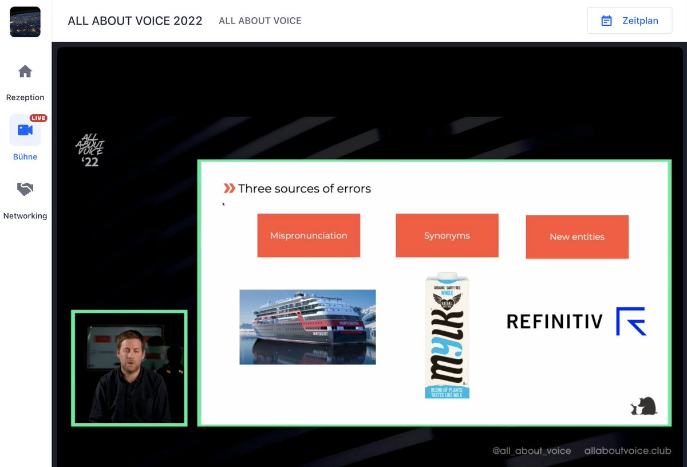Click the Synonyms box

(447, 236)
